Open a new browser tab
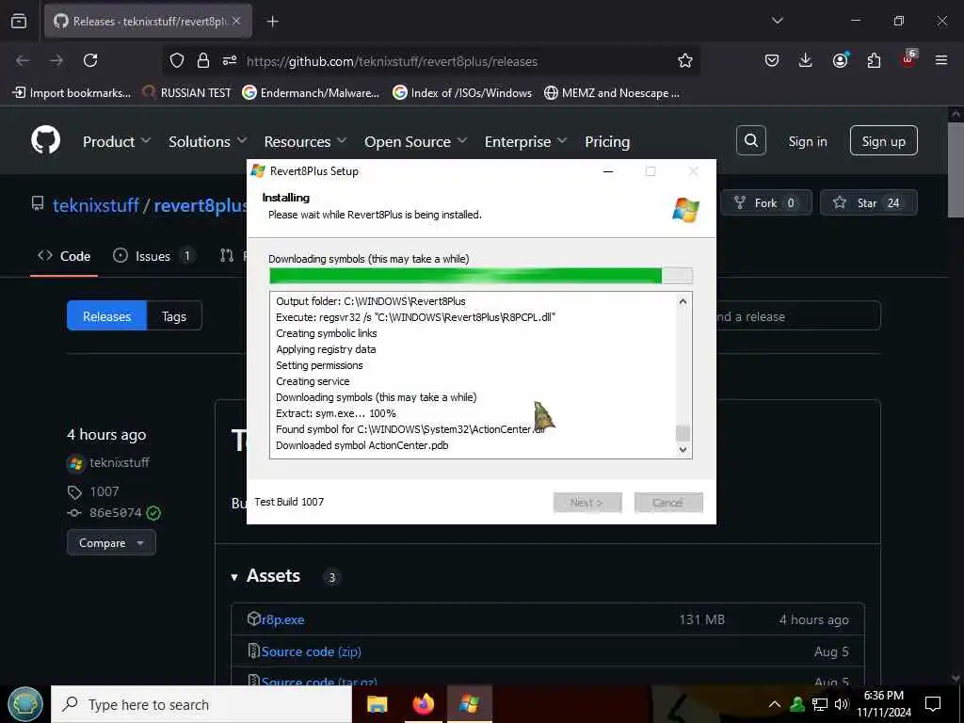Viewport: 964px width, 723px height. coord(273,22)
